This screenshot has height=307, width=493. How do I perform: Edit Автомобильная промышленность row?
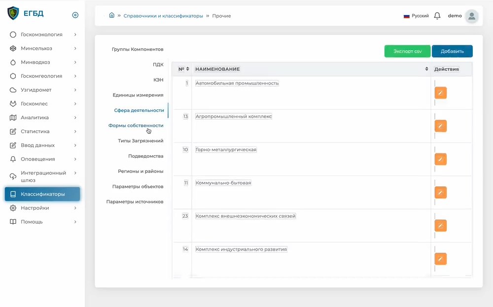coord(440,93)
